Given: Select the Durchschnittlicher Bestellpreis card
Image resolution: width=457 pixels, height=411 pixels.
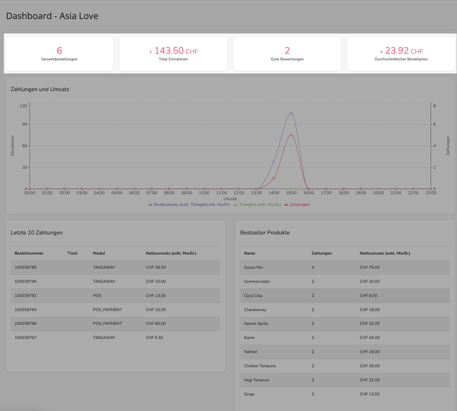Looking at the screenshot, I should [401, 54].
